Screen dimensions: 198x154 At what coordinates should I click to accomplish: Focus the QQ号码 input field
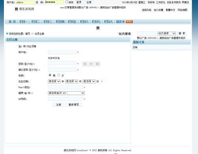[x=65, y=99]
